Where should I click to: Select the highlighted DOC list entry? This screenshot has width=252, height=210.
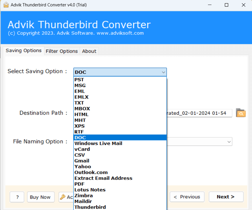pyautogui.click(x=120, y=138)
